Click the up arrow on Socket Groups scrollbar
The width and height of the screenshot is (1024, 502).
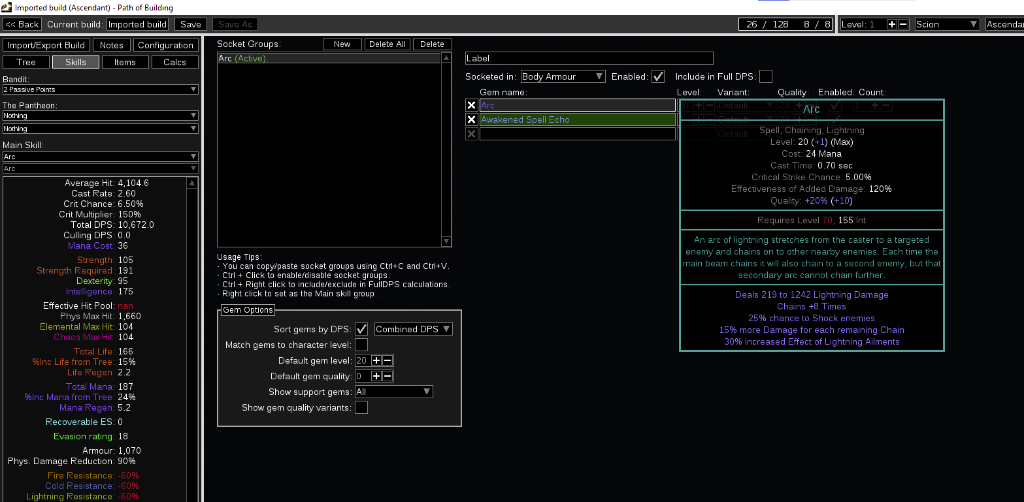pyautogui.click(x=446, y=57)
